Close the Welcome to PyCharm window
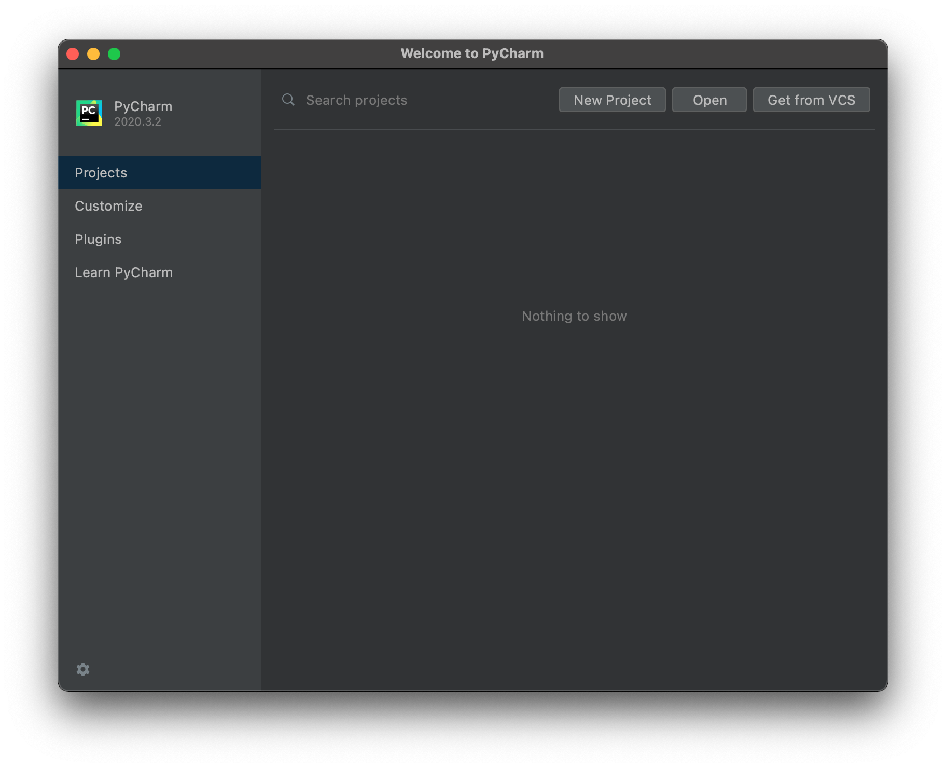This screenshot has width=946, height=768. tap(73, 54)
